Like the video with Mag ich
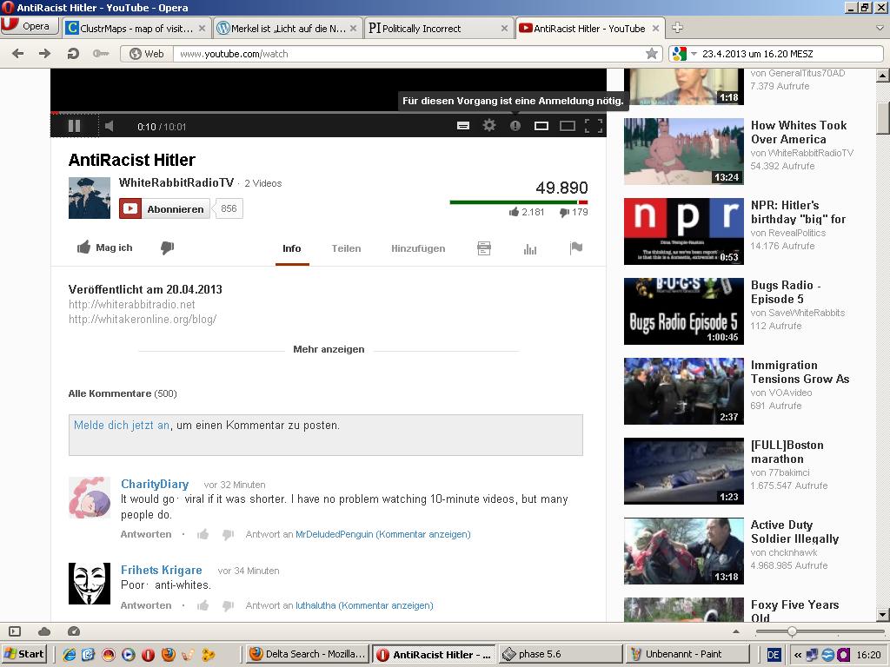 [105, 248]
